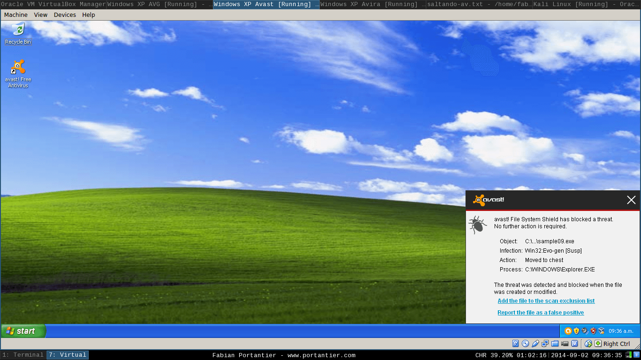Click the CPU virtualization status icon

[574, 344]
